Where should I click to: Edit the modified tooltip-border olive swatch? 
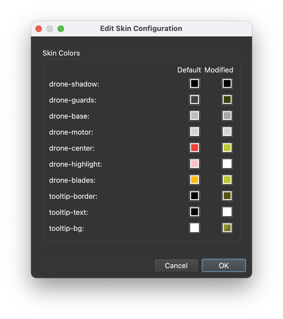[x=227, y=196]
